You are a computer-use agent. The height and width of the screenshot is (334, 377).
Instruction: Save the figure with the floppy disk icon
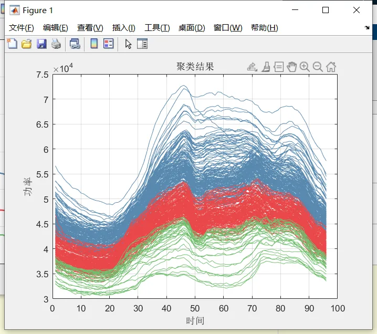coord(41,44)
